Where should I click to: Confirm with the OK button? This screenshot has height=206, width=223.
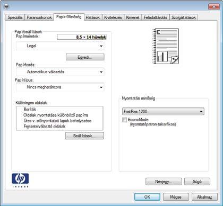click(x=147, y=196)
